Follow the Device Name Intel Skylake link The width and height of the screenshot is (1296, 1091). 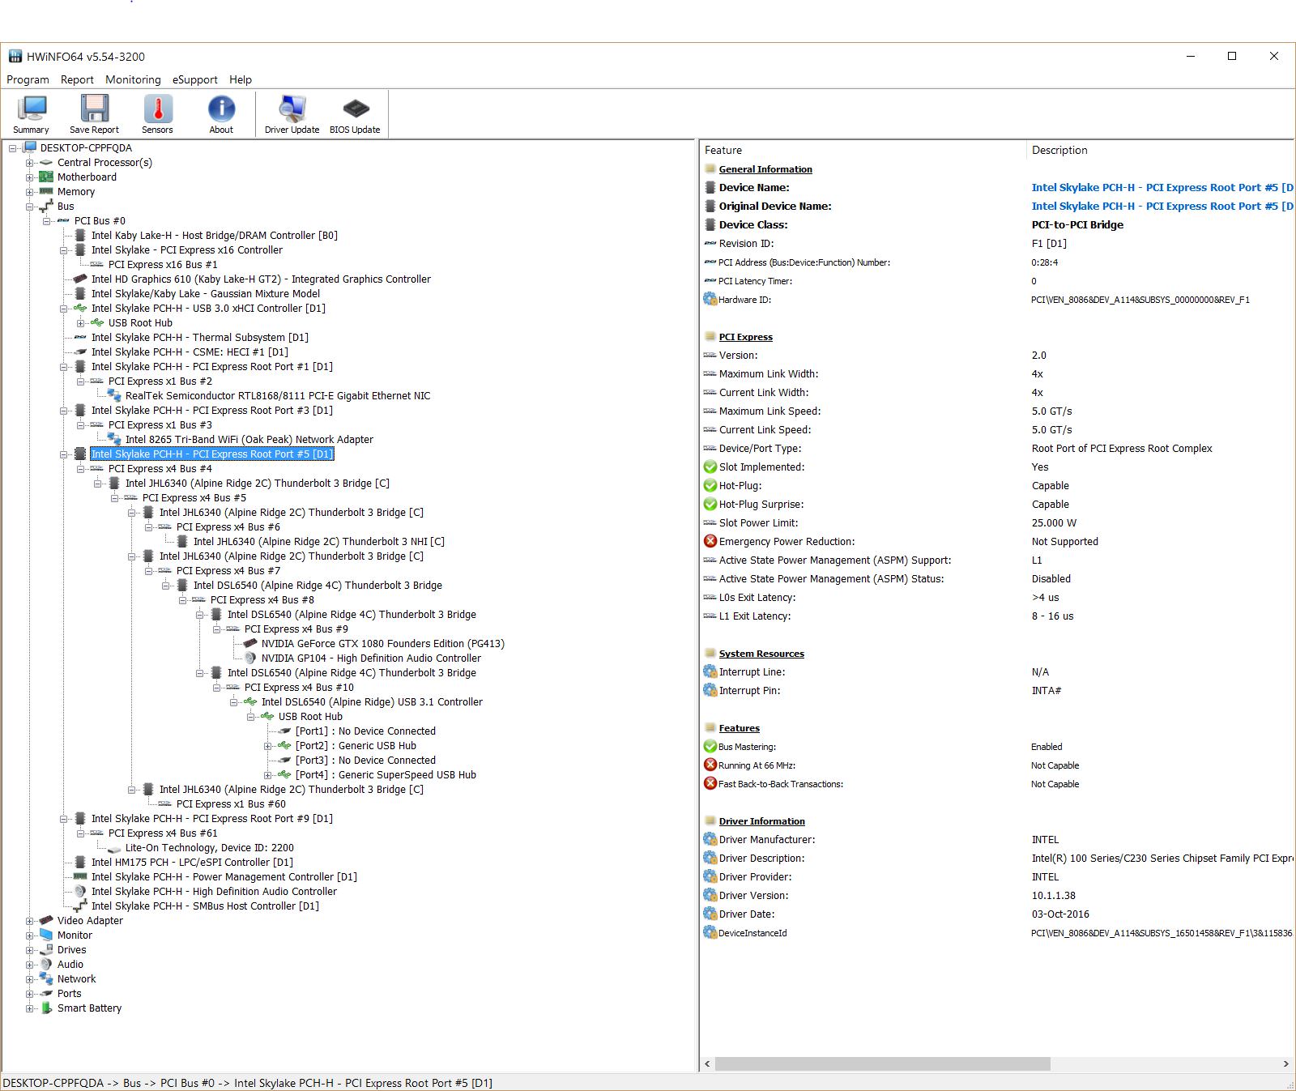point(1162,187)
